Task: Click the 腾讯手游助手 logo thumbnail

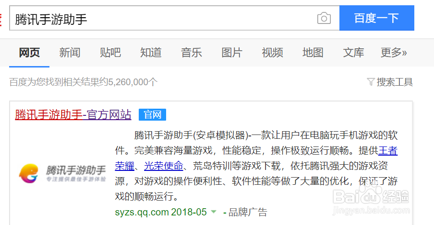Action: (62, 173)
